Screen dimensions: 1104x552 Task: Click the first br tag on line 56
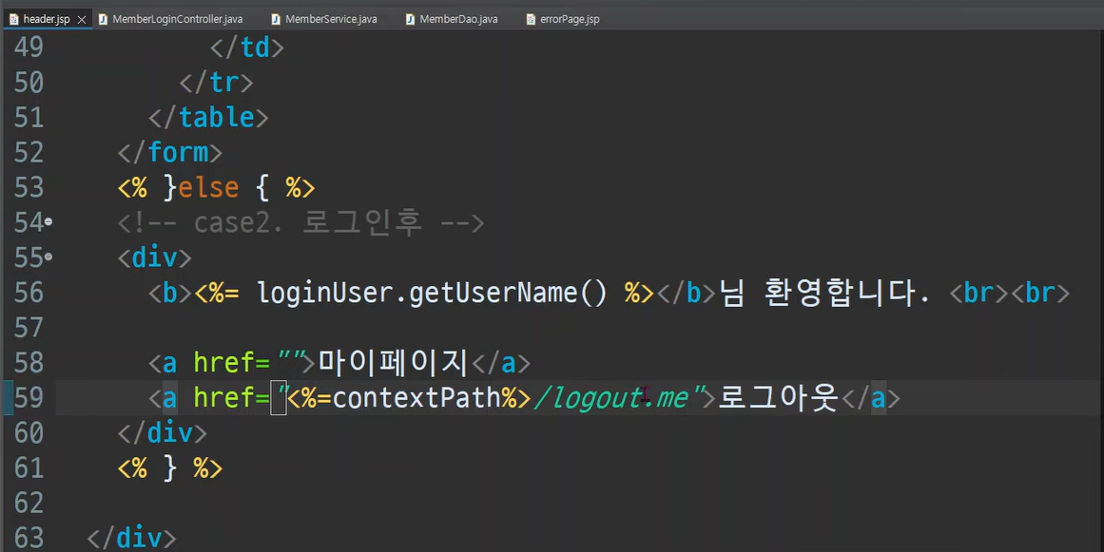[x=978, y=293]
